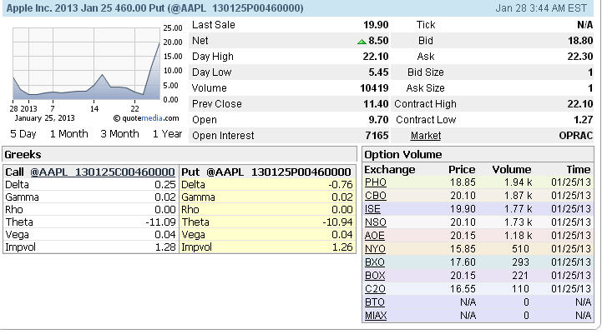This screenshot has width=602, height=334.
Task: Click the Greeks section header
Action: [x=180, y=154]
